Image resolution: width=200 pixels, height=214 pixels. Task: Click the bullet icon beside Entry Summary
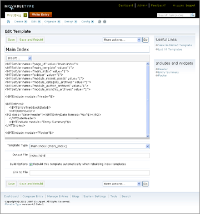[x=157, y=72]
